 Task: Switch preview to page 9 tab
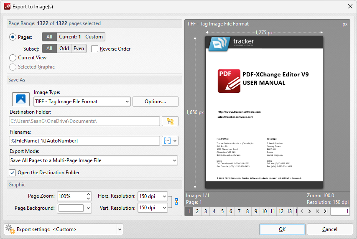tap(256, 211)
